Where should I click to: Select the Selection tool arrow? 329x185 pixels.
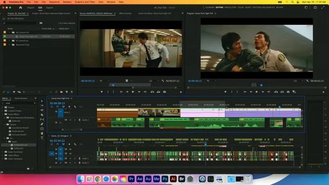(42, 101)
